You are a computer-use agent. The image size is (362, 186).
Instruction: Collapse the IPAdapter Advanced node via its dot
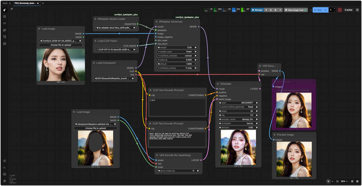[156, 21]
